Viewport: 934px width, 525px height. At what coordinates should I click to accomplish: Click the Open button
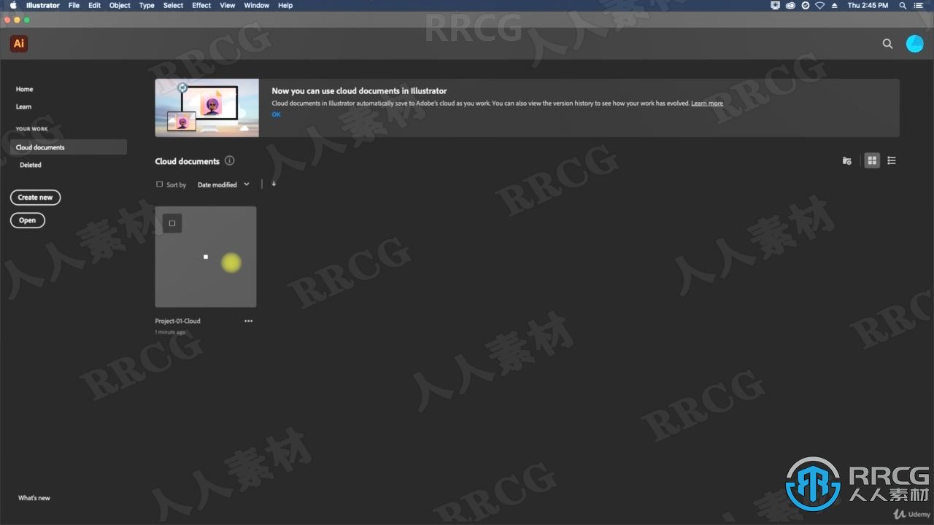tap(28, 220)
